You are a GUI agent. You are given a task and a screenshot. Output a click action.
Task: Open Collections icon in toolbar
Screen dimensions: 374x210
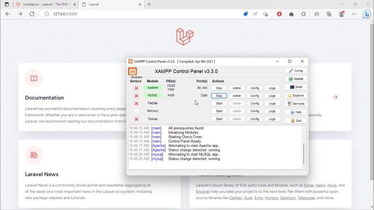(x=329, y=14)
